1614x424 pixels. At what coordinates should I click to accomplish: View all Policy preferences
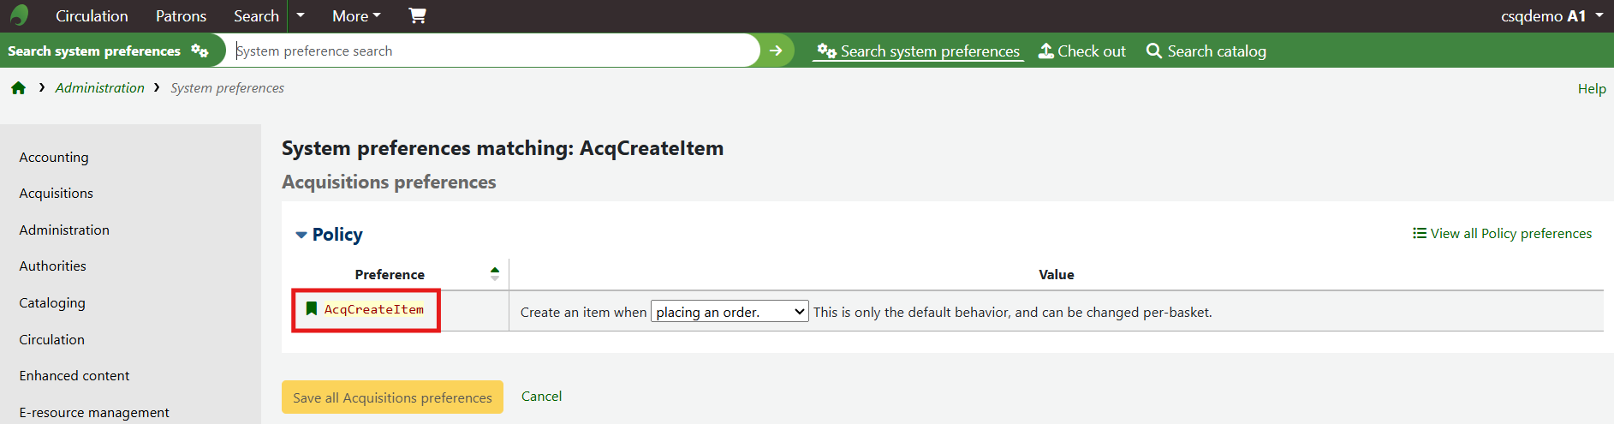click(1502, 233)
